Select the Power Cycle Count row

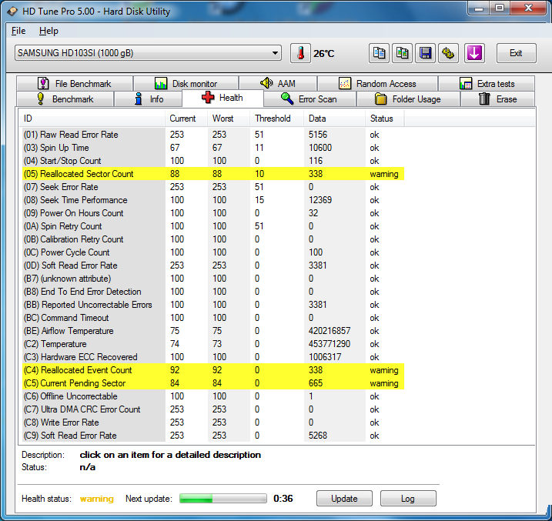pos(213,252)
